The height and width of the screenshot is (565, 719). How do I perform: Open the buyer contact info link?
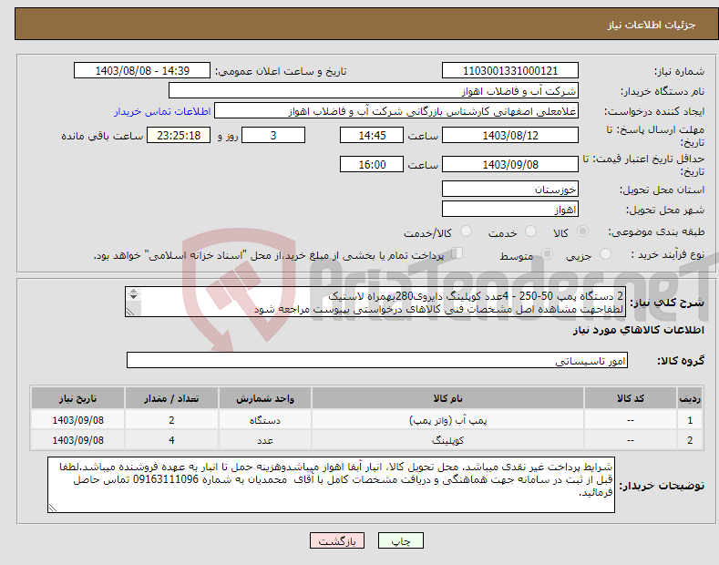(162, 111)
